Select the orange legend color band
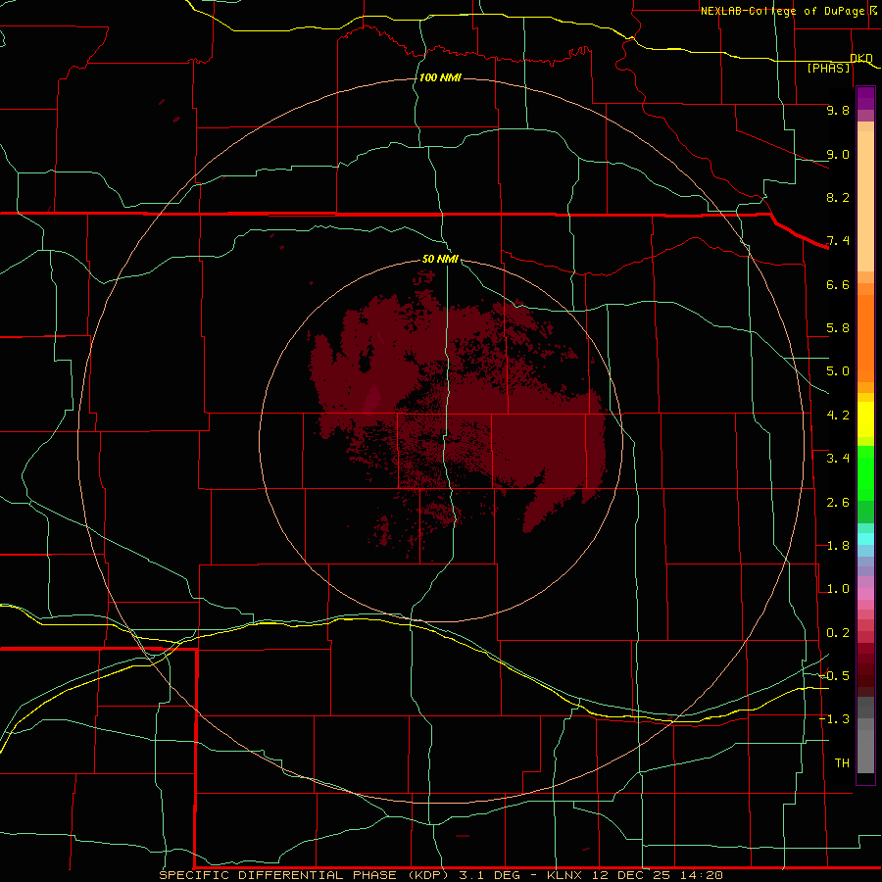This screenshot has width=882, height=882. pyautogui.click(x=865, y=337)
